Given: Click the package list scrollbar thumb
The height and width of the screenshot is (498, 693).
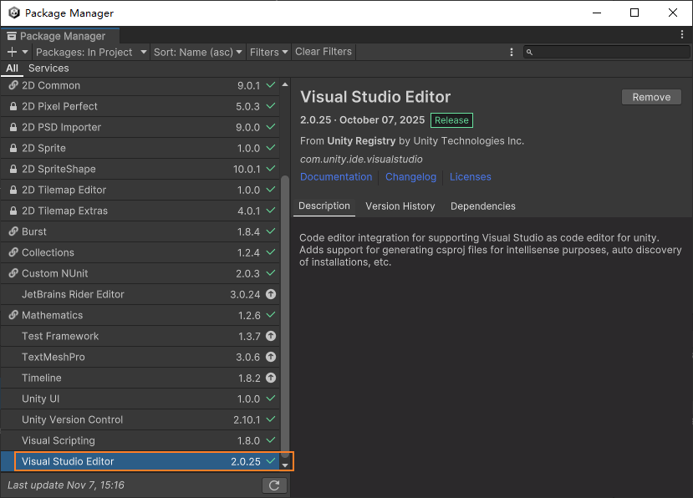Looking at the screenshot, I should (x=285, y=317).
